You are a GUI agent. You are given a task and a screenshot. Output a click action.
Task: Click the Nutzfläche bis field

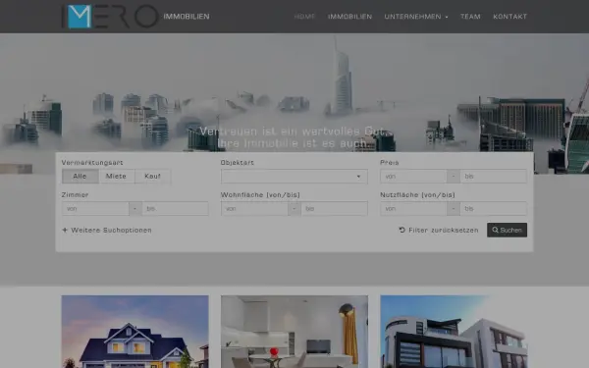[493, 208]
